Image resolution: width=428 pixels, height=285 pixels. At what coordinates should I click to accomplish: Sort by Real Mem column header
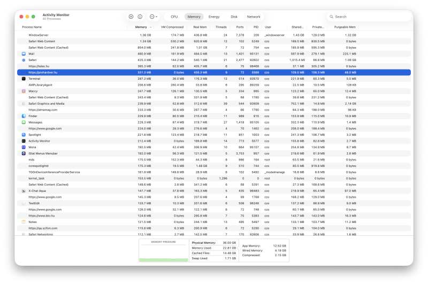tap(200, 27)
